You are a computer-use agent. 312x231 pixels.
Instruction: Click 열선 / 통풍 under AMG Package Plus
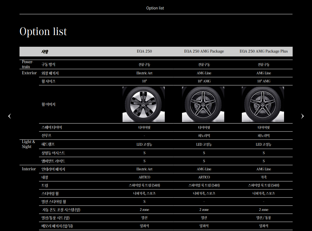264,218
